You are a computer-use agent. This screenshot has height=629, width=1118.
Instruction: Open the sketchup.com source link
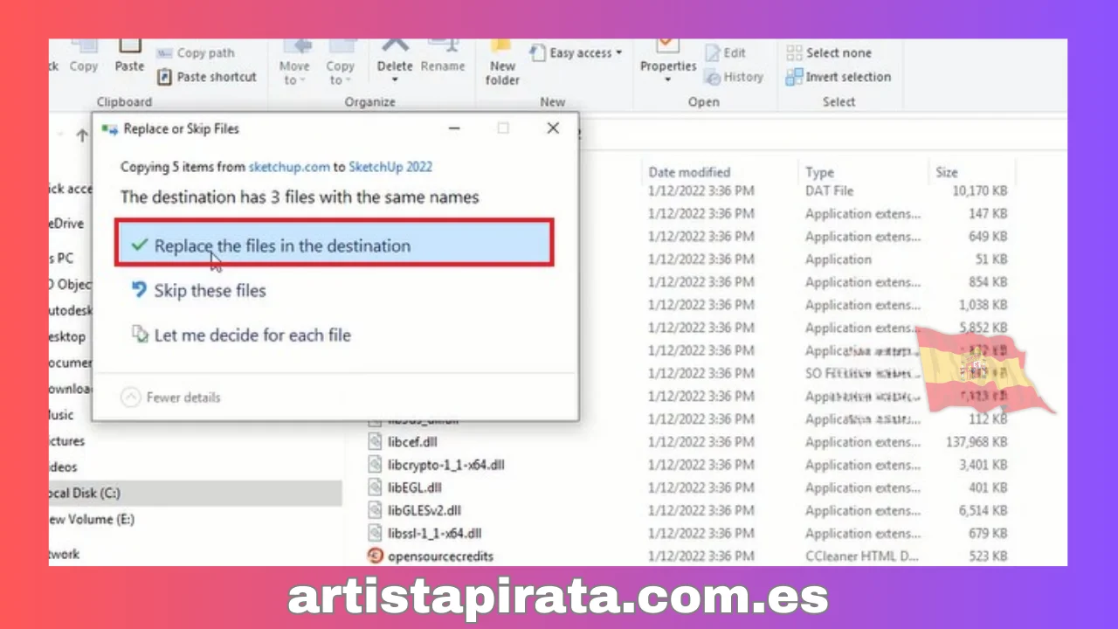[289, 167]
